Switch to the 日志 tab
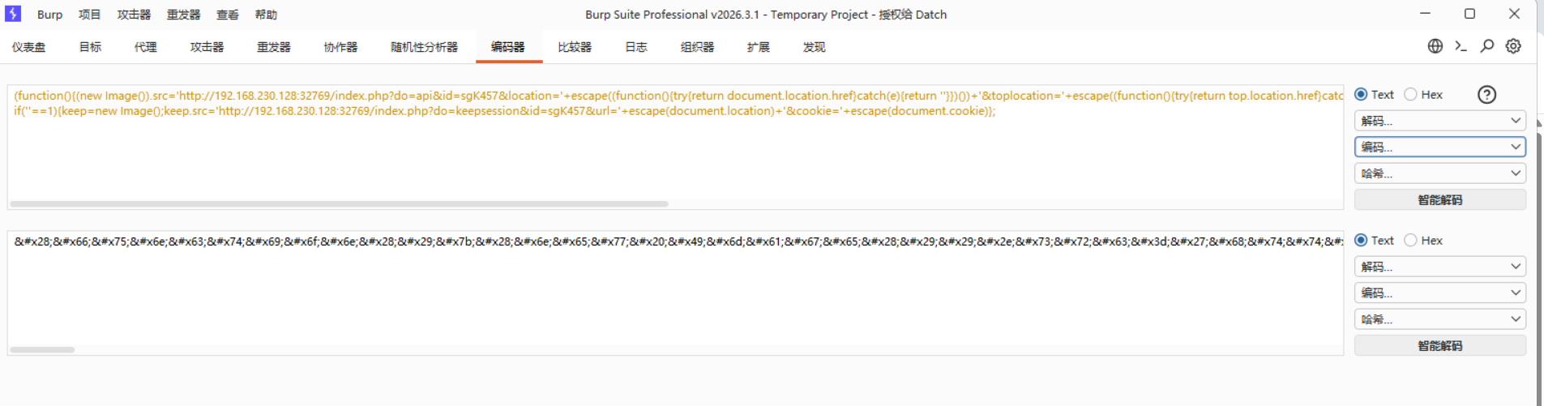 pos(636,47)
